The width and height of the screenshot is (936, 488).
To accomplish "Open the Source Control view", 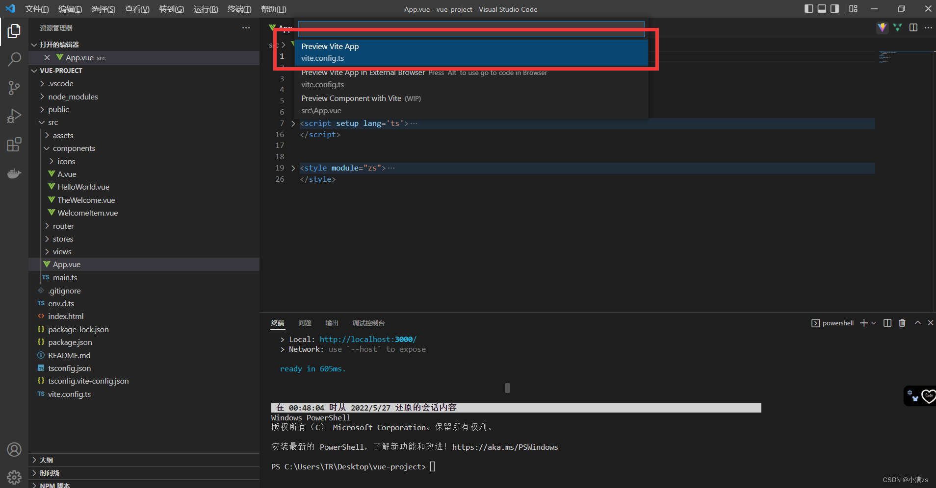I will pyautogui.click(x=14, y=88).
